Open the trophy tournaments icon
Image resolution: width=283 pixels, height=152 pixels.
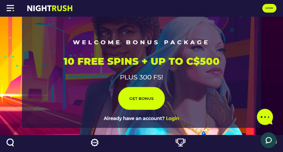coord(180,142)
